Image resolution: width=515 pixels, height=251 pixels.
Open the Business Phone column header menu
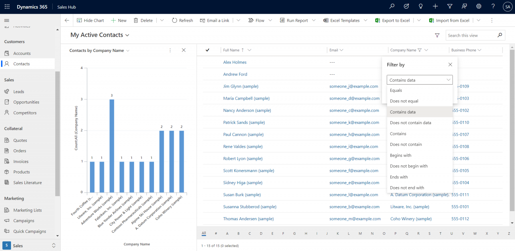(x=466, y=50)
